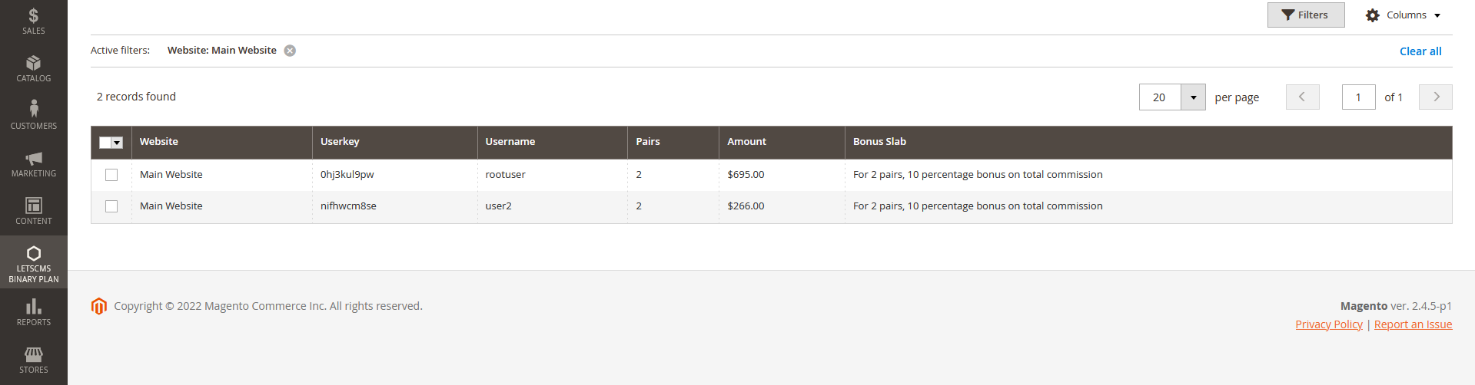Sort by the Amount column header
The image size is (1475, 385).
[746, 142]
